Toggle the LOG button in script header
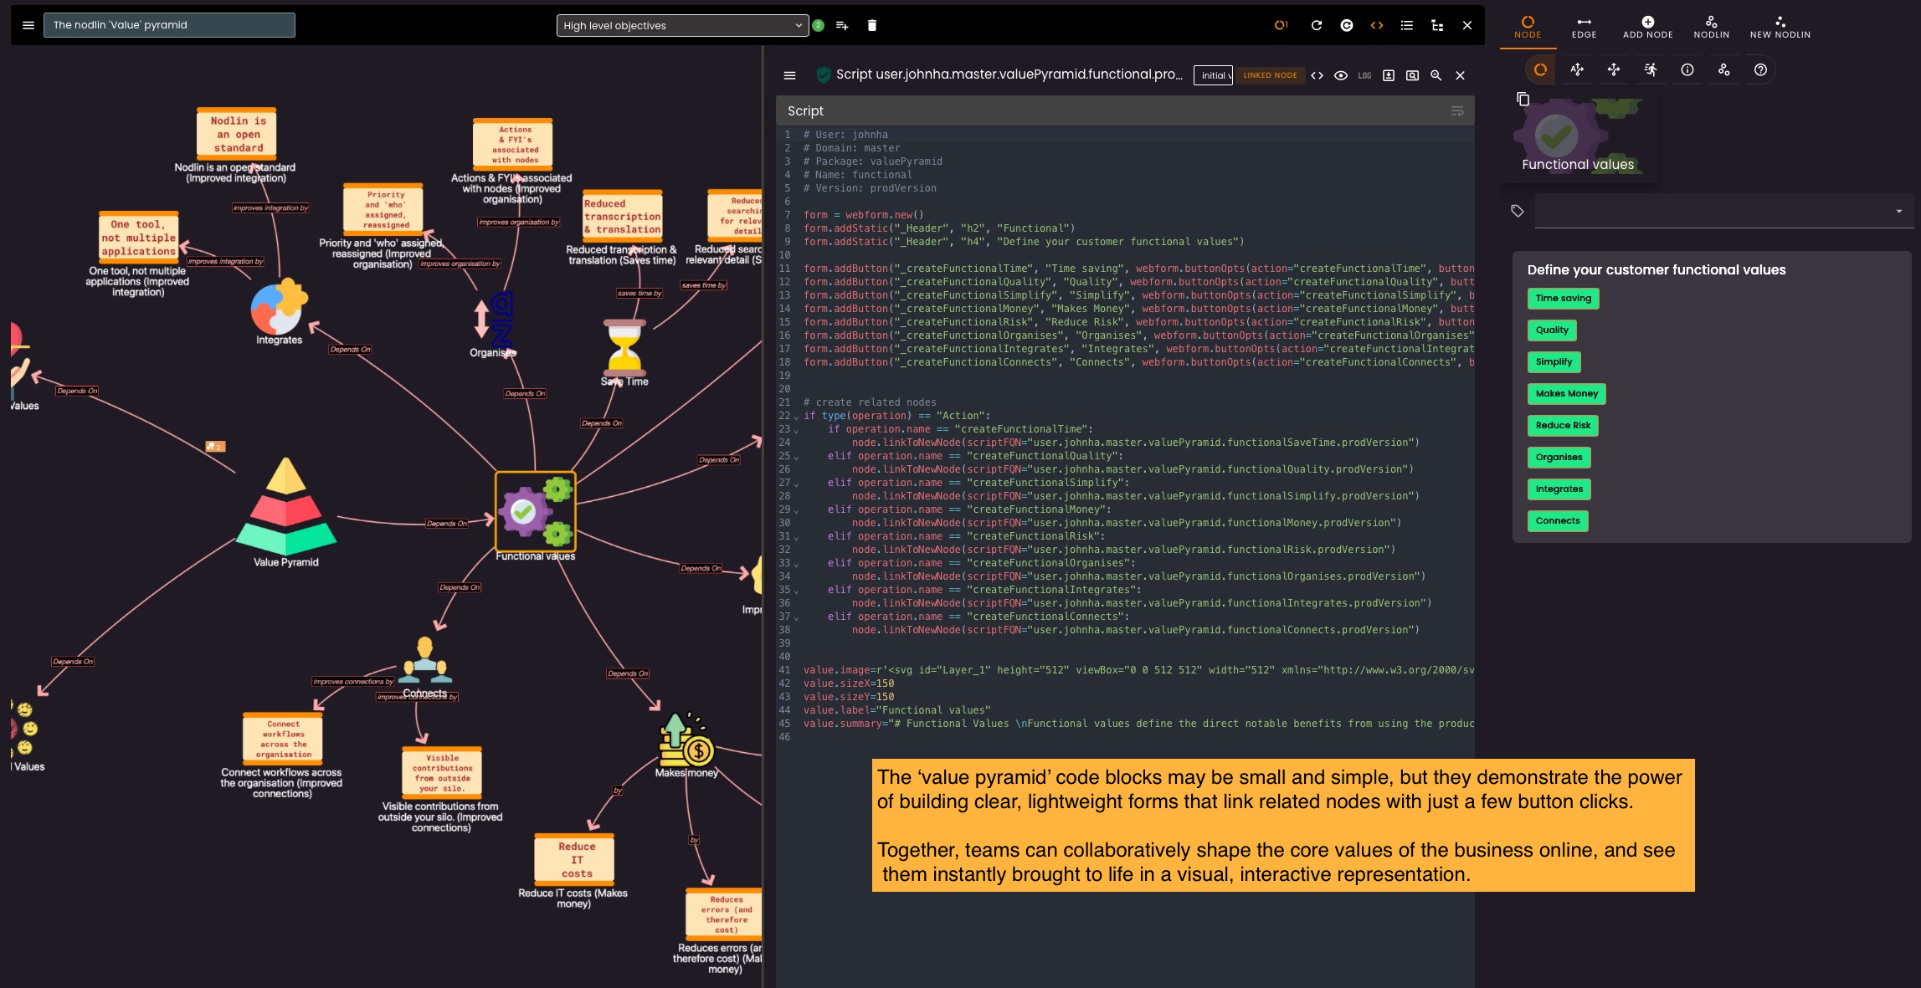1921x988 pixels. tap(1364, 75)
